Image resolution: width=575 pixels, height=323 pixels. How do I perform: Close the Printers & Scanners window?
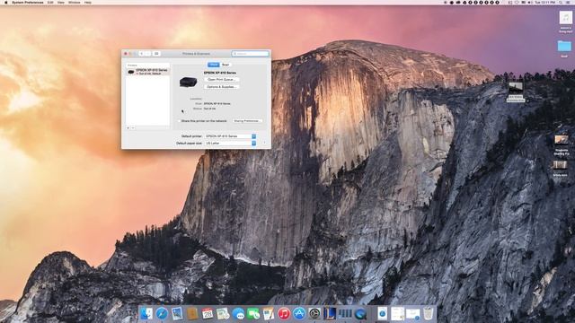click(126, 54)
